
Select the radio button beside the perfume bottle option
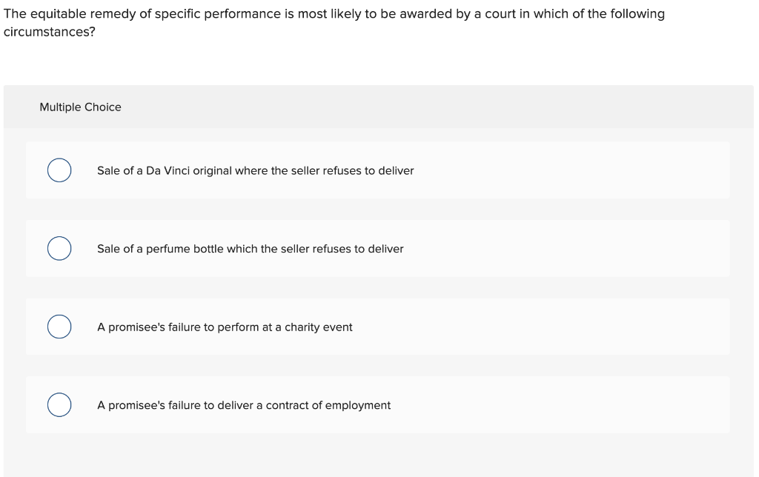(59, 248)
